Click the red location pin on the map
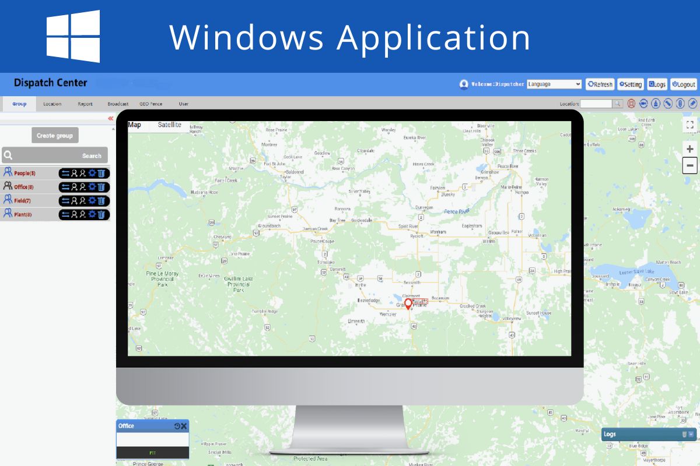 [x=408, y=304]
